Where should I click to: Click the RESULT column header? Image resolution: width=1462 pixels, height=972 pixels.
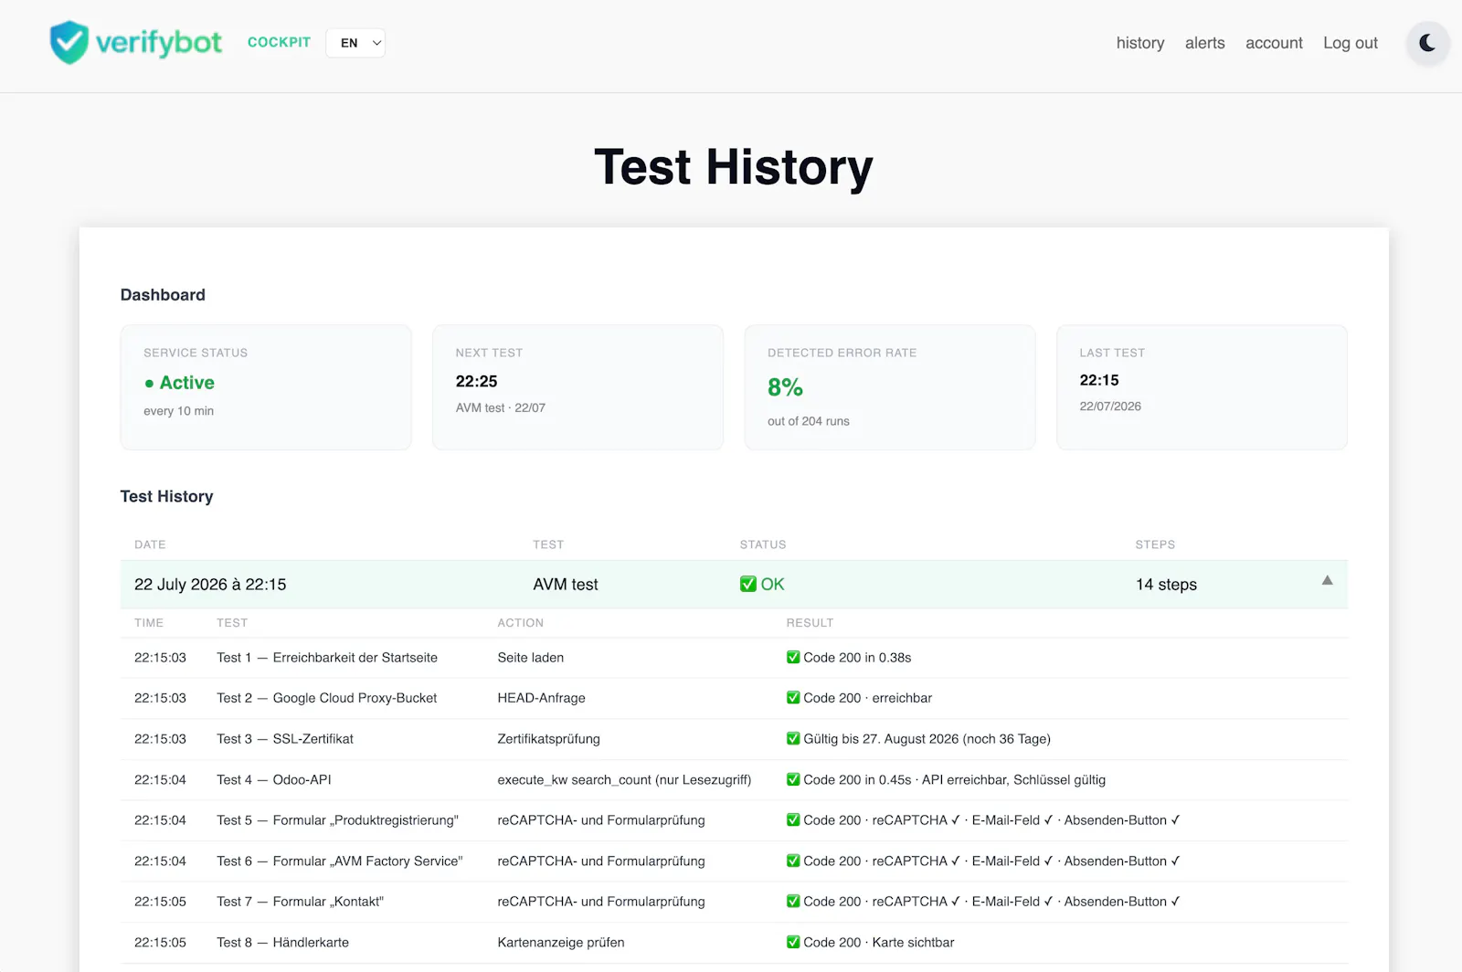point(810,623)
